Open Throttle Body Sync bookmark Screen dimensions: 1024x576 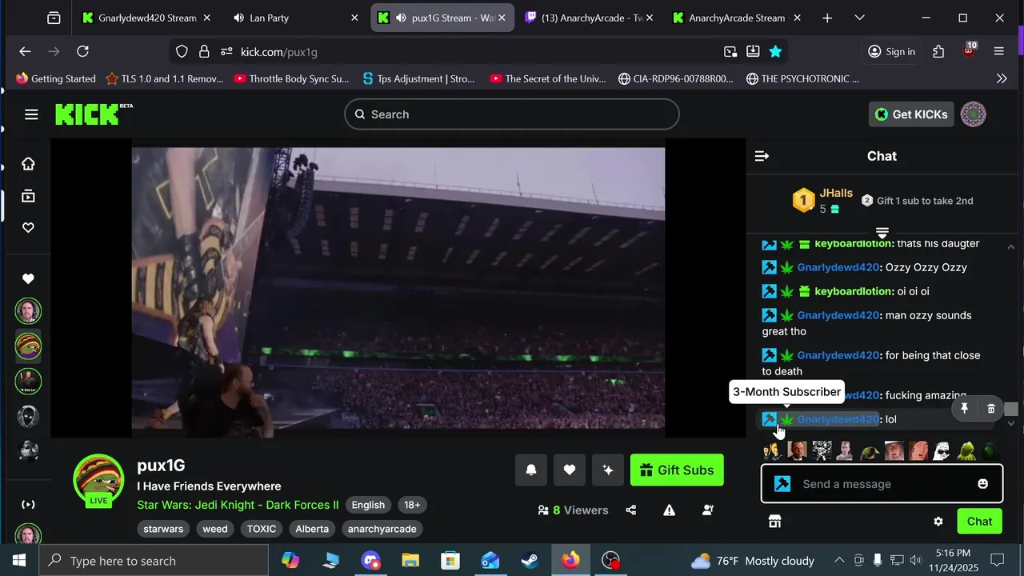[291, 78]
